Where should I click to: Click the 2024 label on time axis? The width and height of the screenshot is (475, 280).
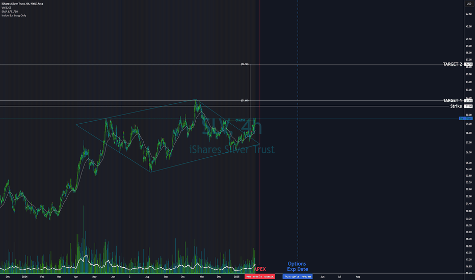(x=24, y=276)
